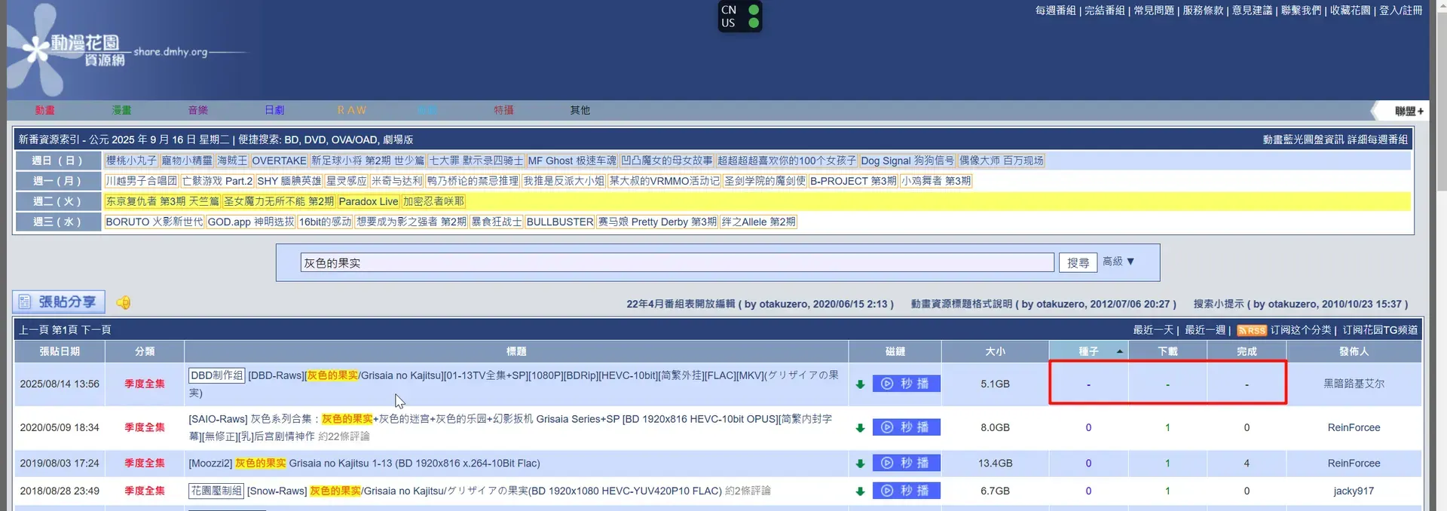The height and width of the screenshot is (511, 1447).
Task: Click the green download arrow for DBD-Raws row
Action: point(860,384)
